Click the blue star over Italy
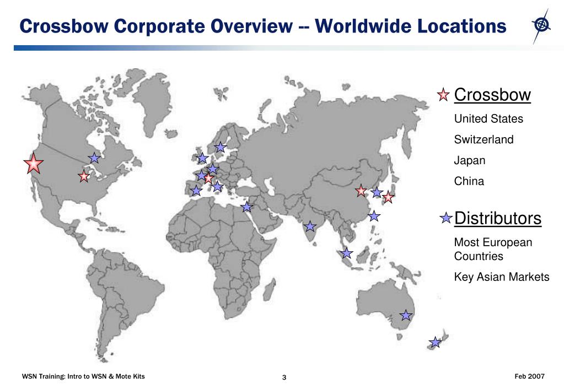The image size is (564, 390). click(x=218, y=186)
